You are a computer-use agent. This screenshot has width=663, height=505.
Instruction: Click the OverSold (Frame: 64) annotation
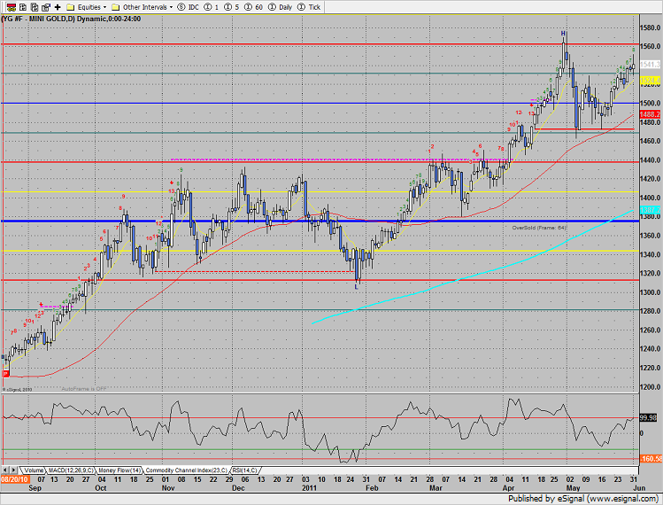point(539,228)
